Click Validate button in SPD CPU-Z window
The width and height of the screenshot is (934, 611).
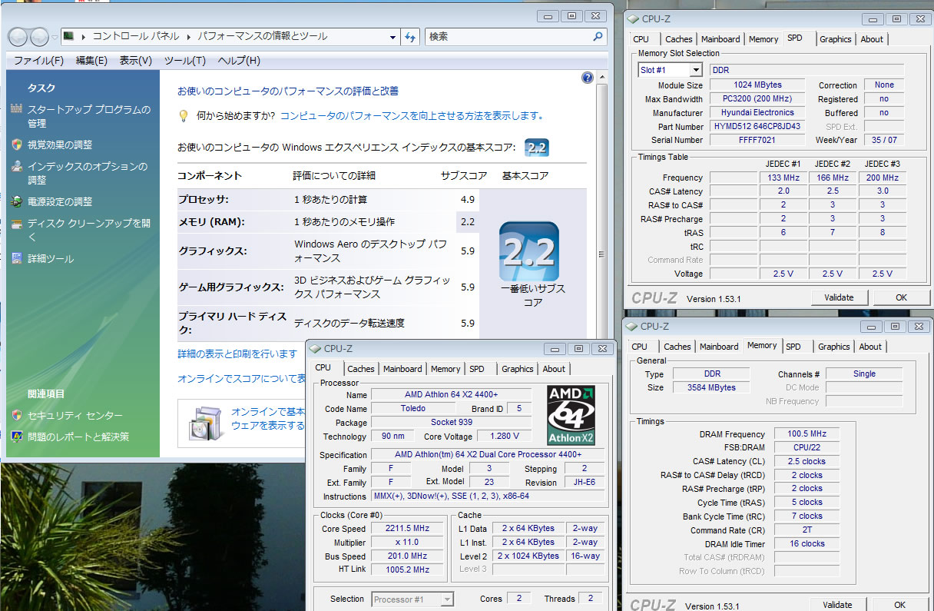tap(839, 297)
